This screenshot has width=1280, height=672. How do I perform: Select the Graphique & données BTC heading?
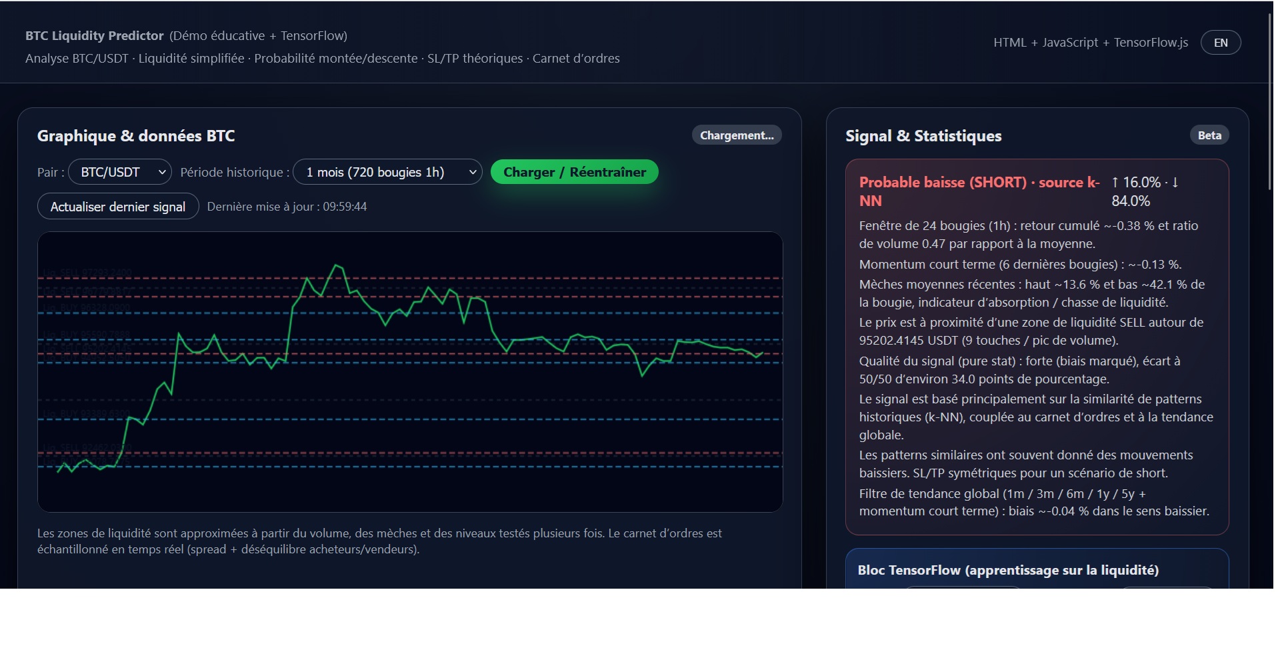pos(136,136)
